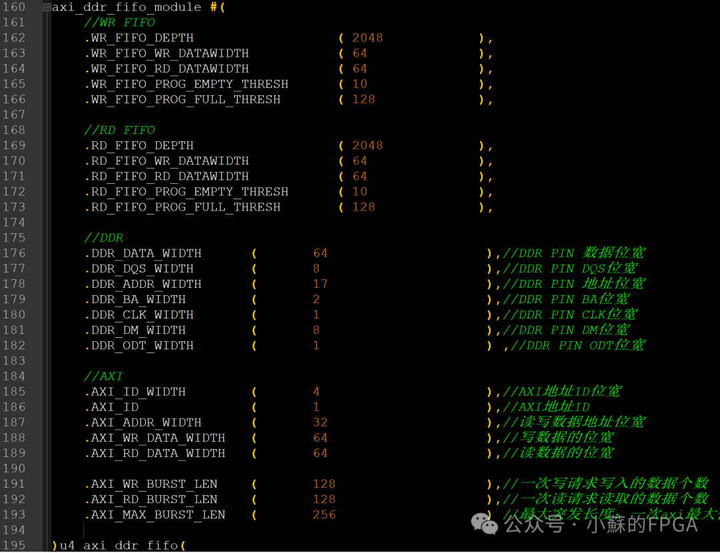Click the //AXI section comment on line 184
Viewport: 720px width, 553px height.
(x=104, y=376)
